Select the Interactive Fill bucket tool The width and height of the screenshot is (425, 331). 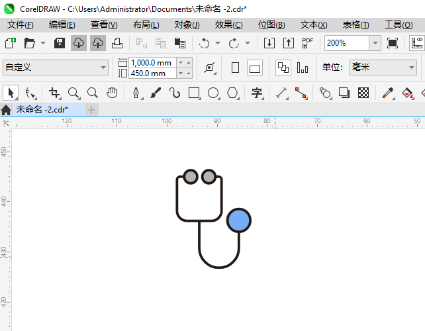click(x=407, y=93)
